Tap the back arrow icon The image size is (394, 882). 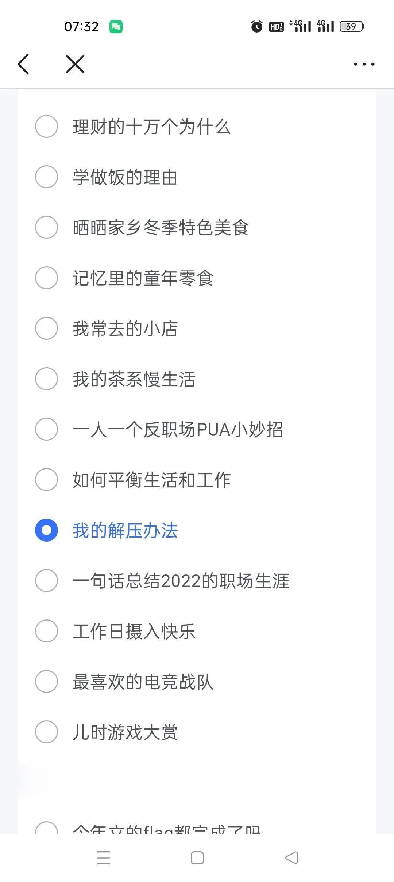pyautogui.click(x=23, y=64)
